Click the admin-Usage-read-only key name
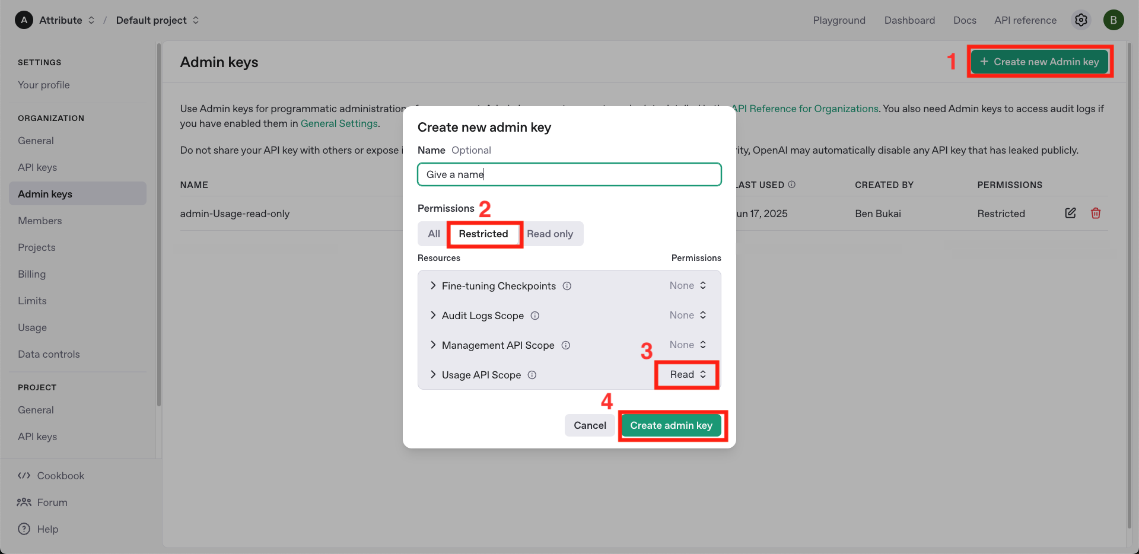The height and width of the screenshot is (554, 1139). point(235,214)
